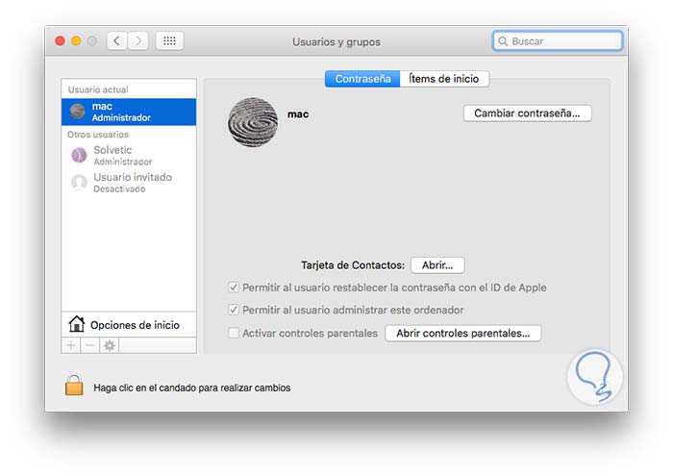The height and width of the screenshot is (476, 673).
Task: Remove user with the minus button
Action: (90, 345)
